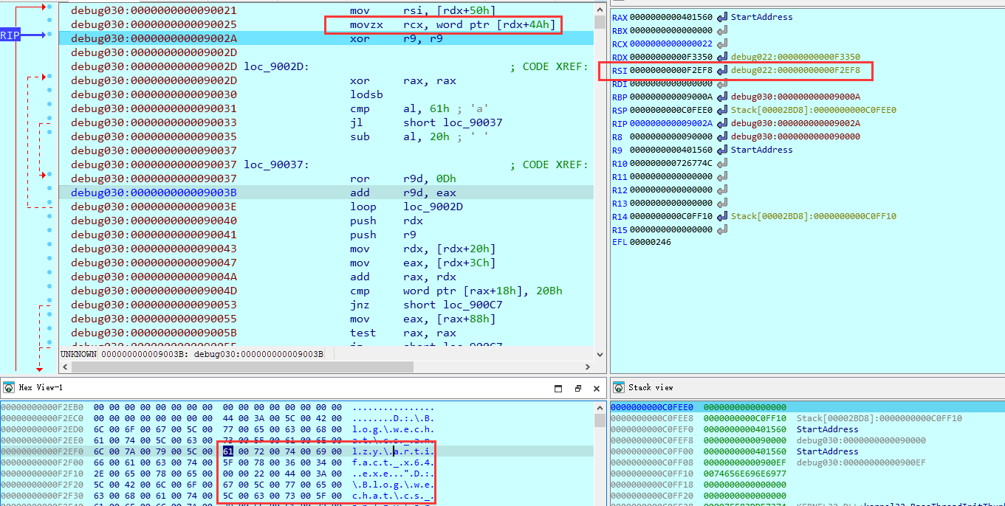Select the R10 value 000000000726774C

click(671, 163)
